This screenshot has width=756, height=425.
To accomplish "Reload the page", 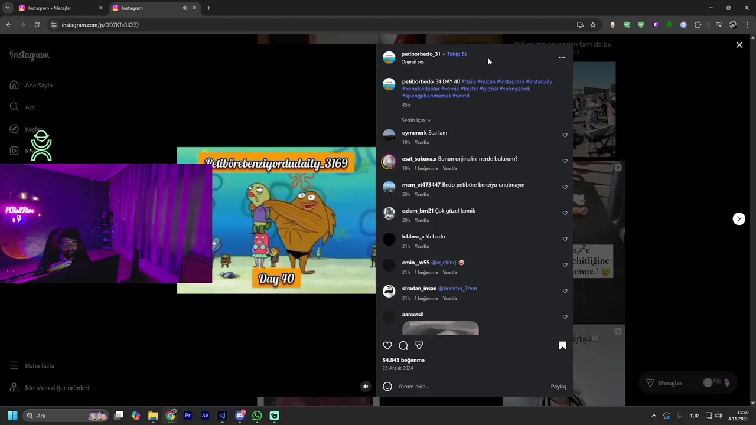I will coord(37,25).
